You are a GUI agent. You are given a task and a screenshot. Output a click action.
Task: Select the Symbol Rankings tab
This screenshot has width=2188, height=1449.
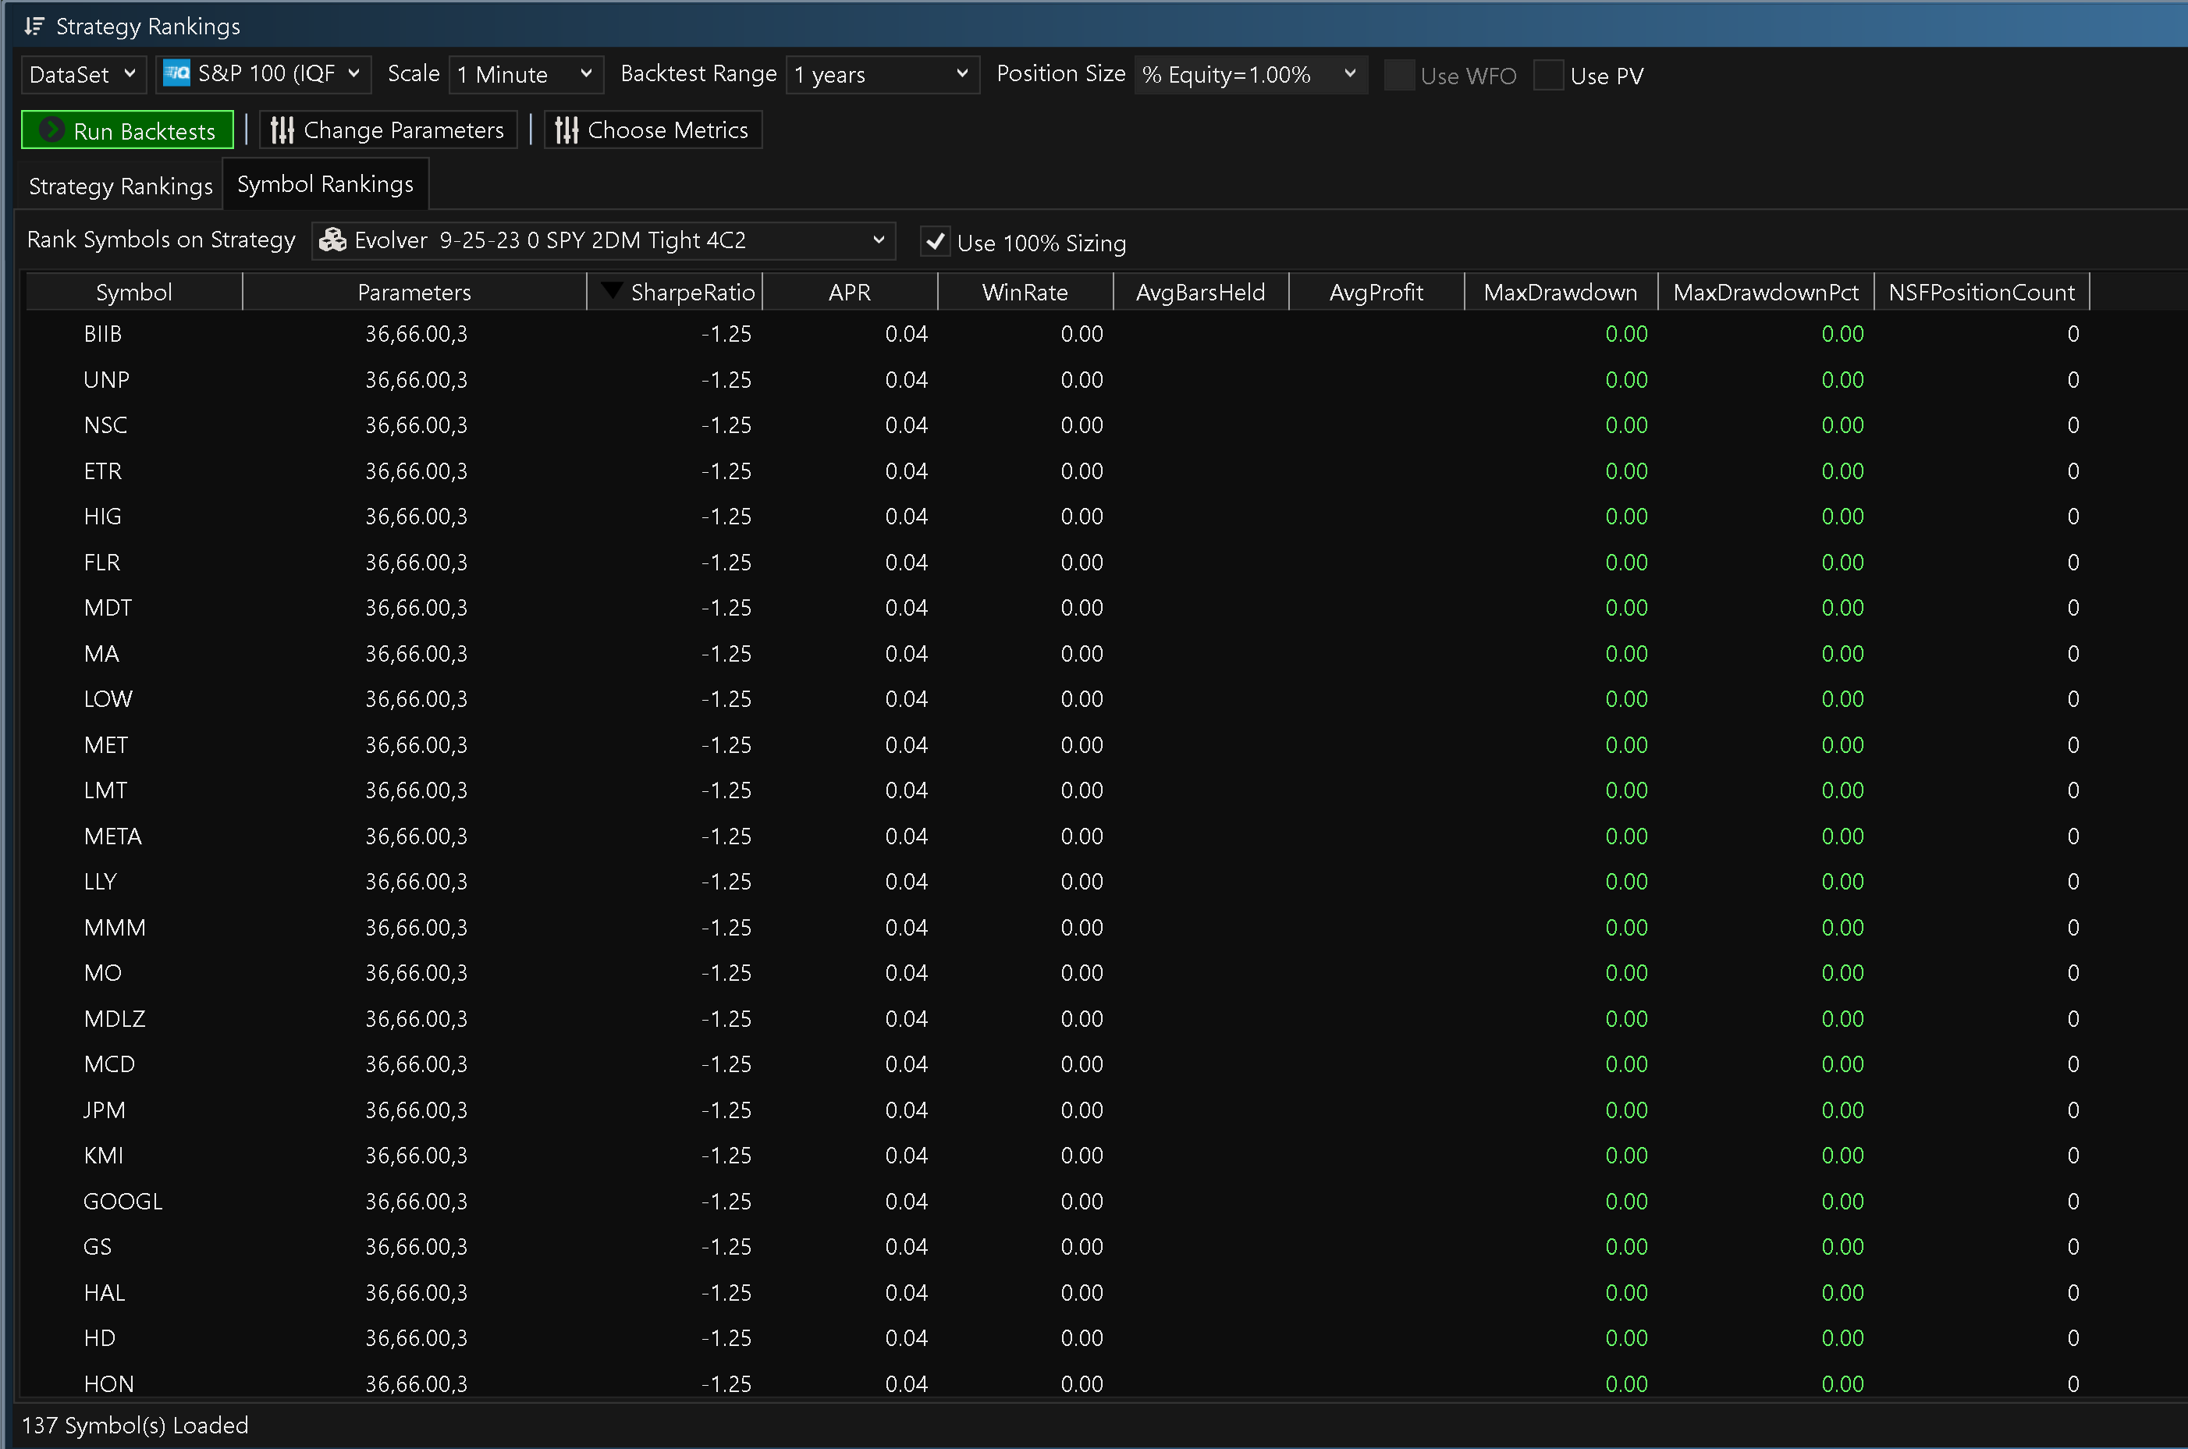pos(325,184)
